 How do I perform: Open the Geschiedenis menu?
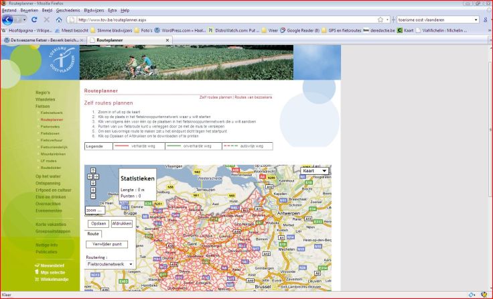[x=68, y=10]
